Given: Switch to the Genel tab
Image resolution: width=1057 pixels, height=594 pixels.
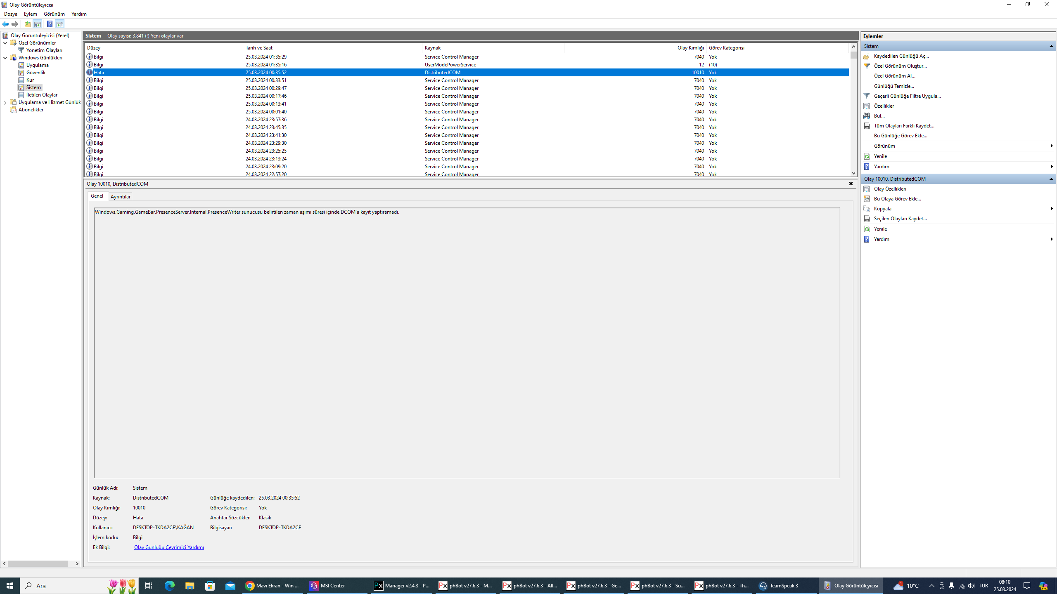Looking at the screenshot, I should pos(97,196).
